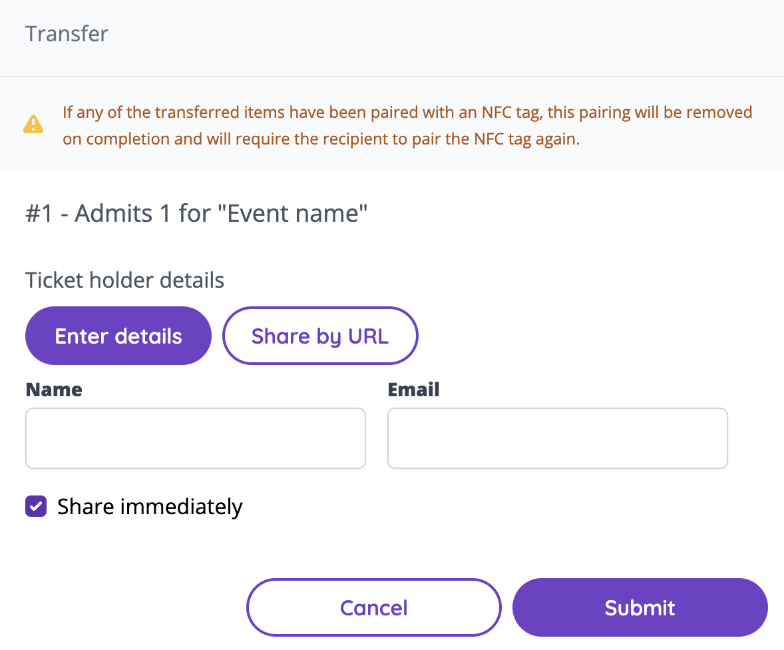This screenshot has width=784, height=650.
Task: Click the orange warning banner's second line
Action: (x=321, y=140)
